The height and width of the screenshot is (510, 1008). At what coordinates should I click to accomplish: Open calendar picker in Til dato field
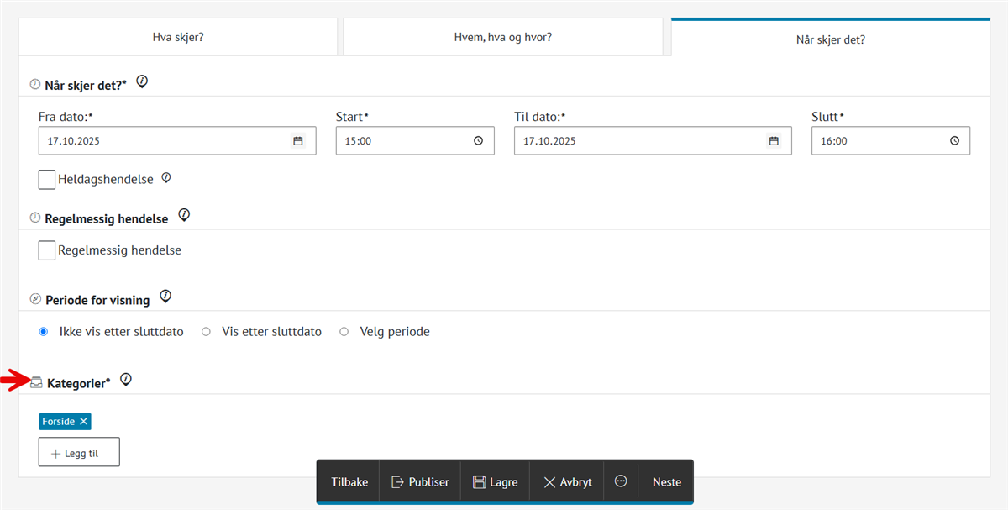click(x=774, y=141)
